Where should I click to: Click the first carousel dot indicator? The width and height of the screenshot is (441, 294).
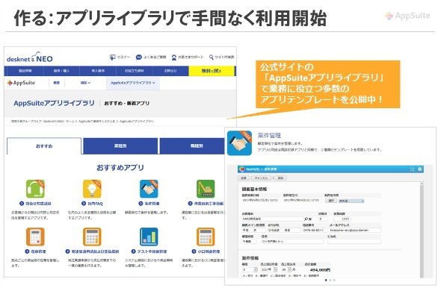(326, 280)
